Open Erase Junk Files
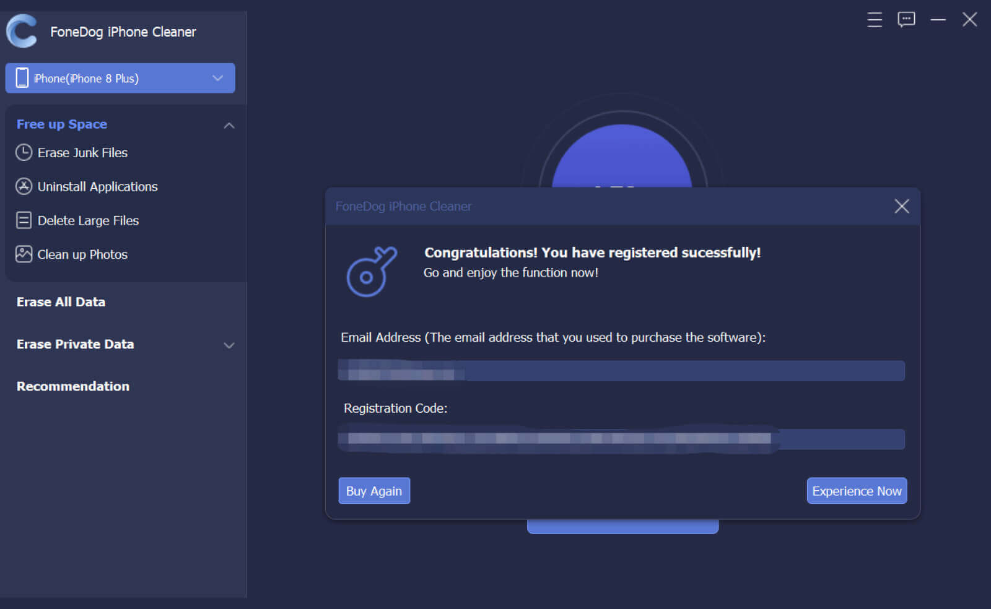This screenshot has height=609, width=991. (82, 153)
